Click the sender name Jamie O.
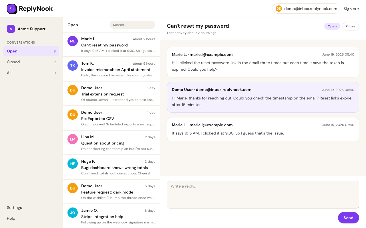Image resolution: width=366 pixels, height=228 pixels. tap(89, 210)
